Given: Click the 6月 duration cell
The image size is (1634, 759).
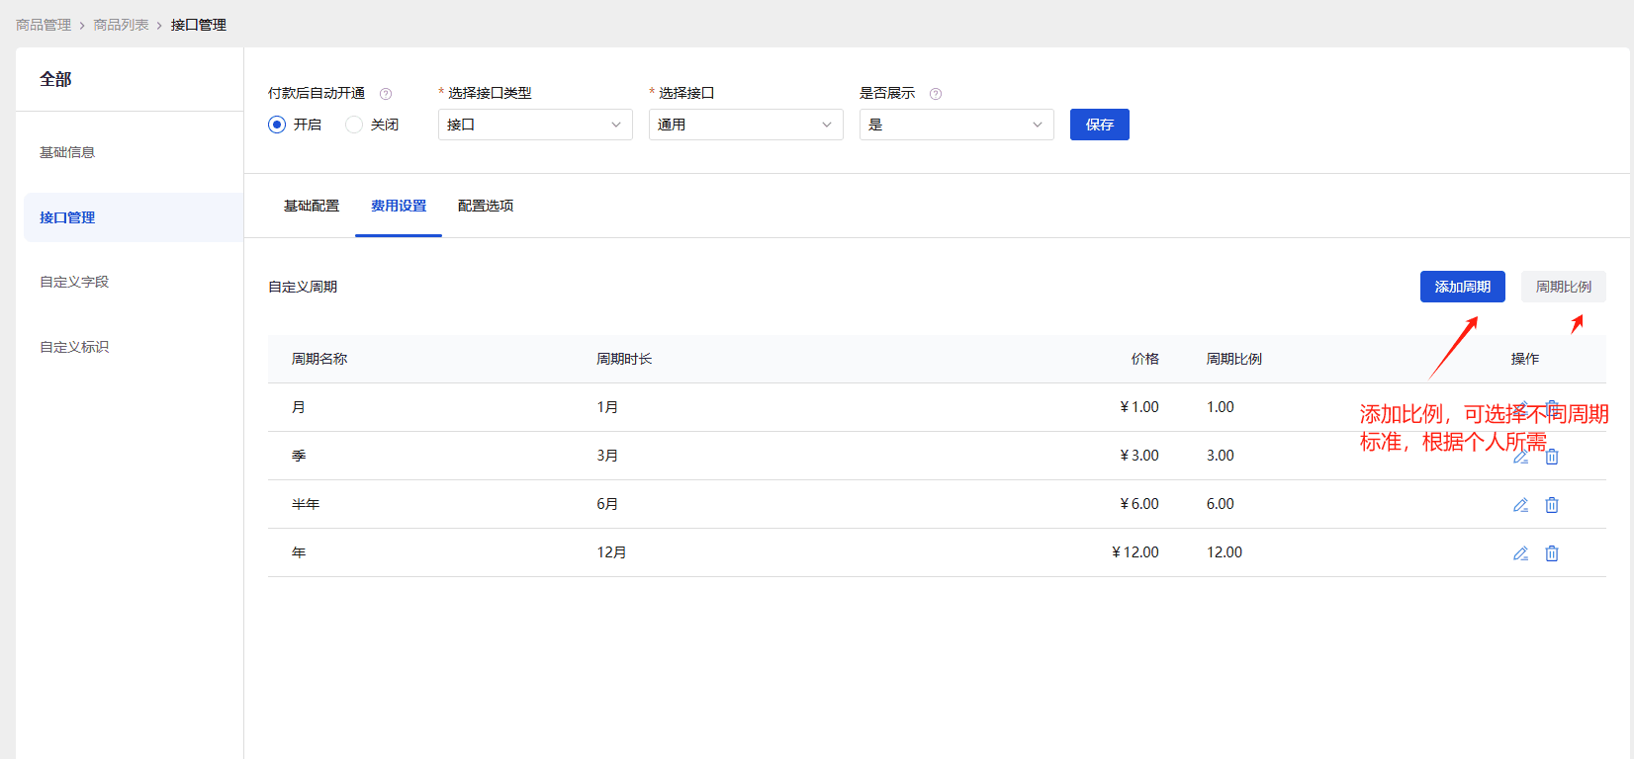Looking at the screenshot, I should (x=607, y=504).
